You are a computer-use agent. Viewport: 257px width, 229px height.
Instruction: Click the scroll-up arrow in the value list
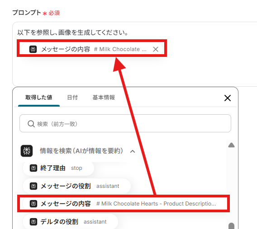tap(231, 145)
